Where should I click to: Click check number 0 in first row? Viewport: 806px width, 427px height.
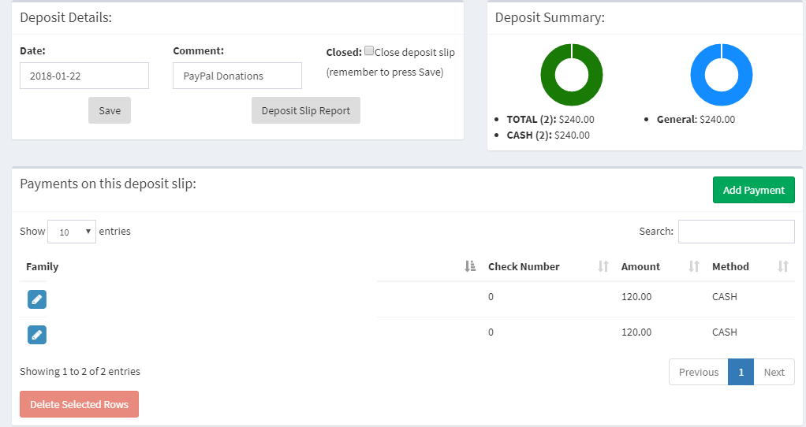coord(491,297)
